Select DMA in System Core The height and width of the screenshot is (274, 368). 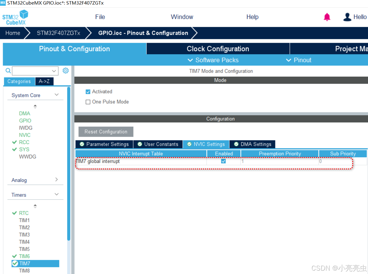click(x=25, y=113)
